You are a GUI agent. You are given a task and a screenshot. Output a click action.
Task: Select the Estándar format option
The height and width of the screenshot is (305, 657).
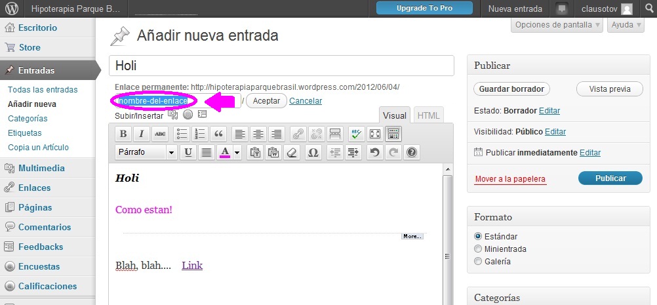pos(478,236)
